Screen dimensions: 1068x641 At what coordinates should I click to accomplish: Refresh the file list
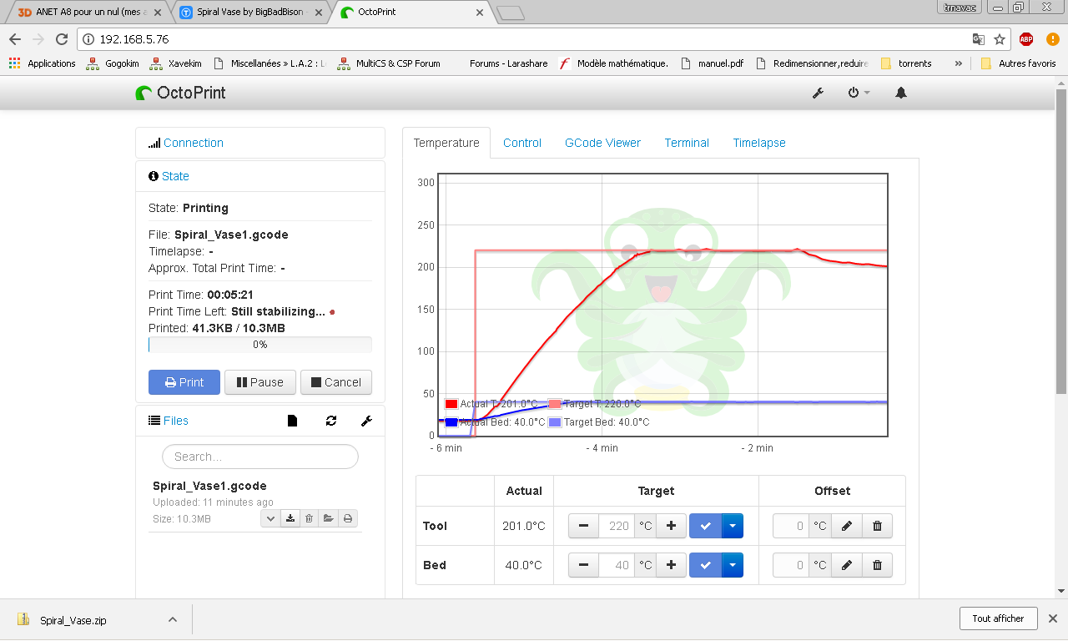331,421
